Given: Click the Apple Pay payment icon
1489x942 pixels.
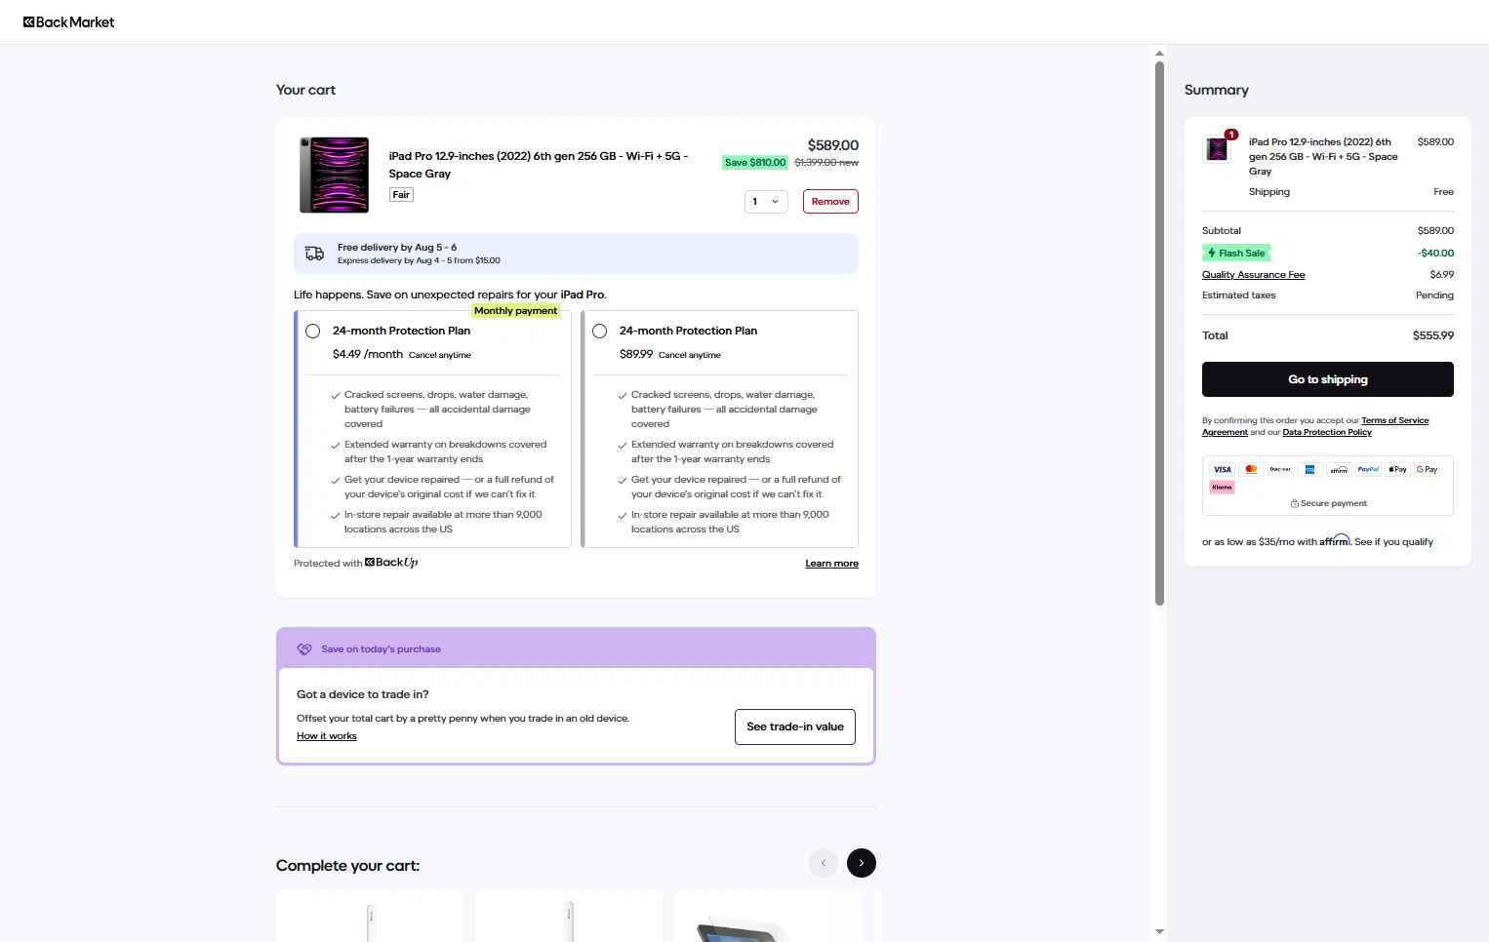Looking at the screenshot, I should [1397, 469].
